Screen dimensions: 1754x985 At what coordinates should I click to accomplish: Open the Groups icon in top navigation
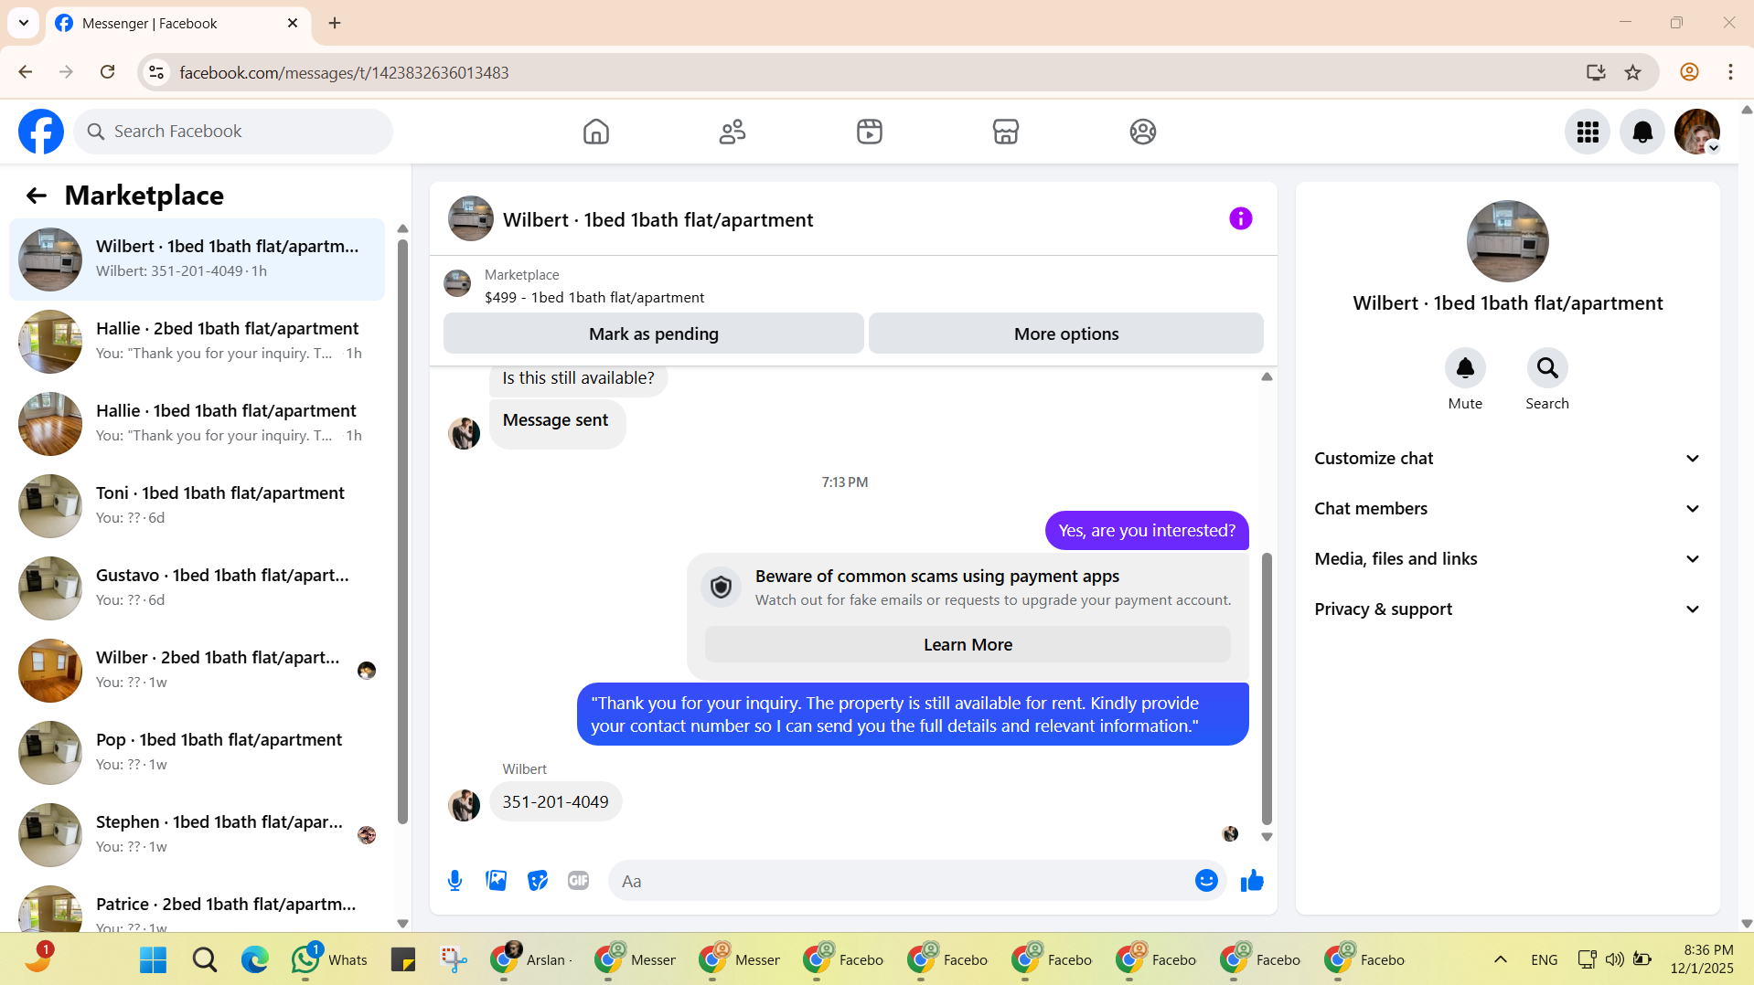coord(1143,132)
